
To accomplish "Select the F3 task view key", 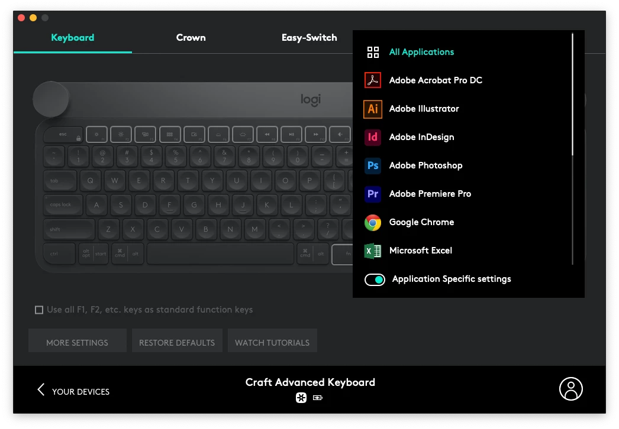I will point(145,135).
